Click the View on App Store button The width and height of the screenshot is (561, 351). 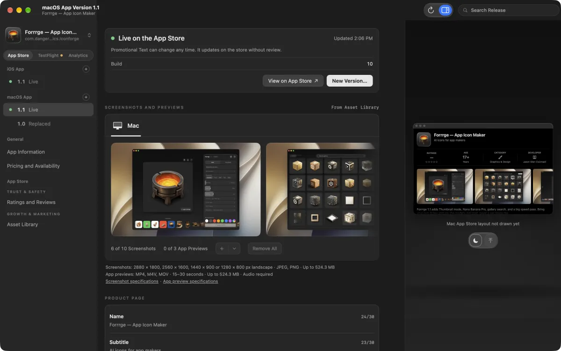293,81
